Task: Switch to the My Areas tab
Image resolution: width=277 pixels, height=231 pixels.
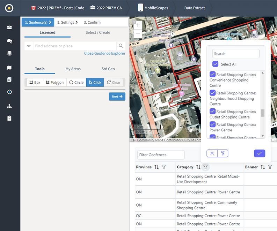Action: (73, 69)
